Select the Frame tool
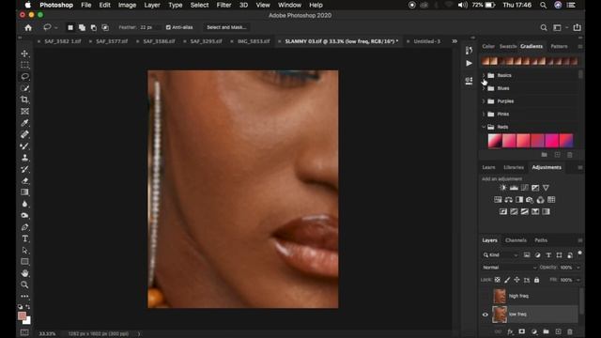This screenshot has width=601, height=338. click(x=25, y=111)
